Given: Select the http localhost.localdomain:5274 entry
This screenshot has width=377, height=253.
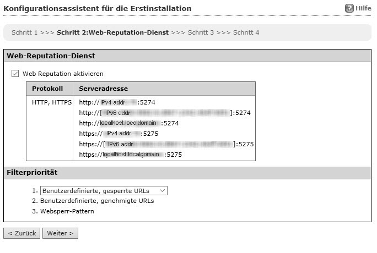Looking at the screenshot, I should click(x=128, y=123).
